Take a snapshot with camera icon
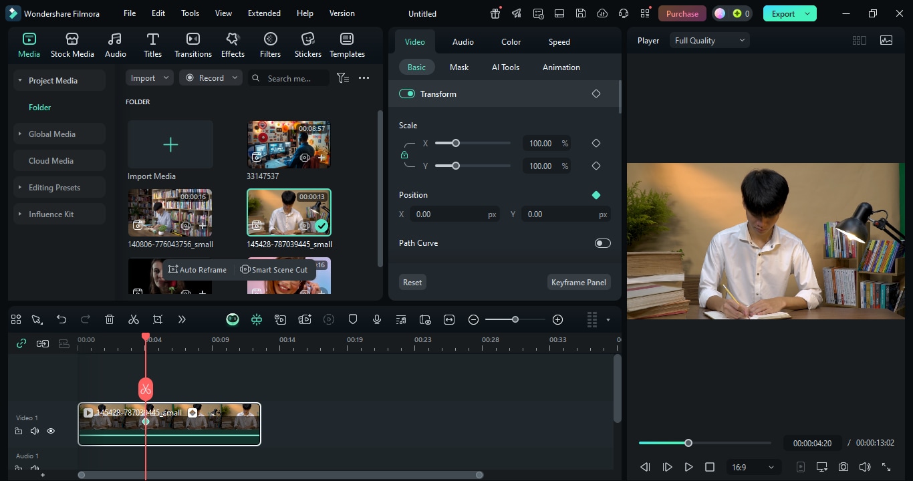Image resolution: width=913 pixels, height=481 pixels. point(843,467)
